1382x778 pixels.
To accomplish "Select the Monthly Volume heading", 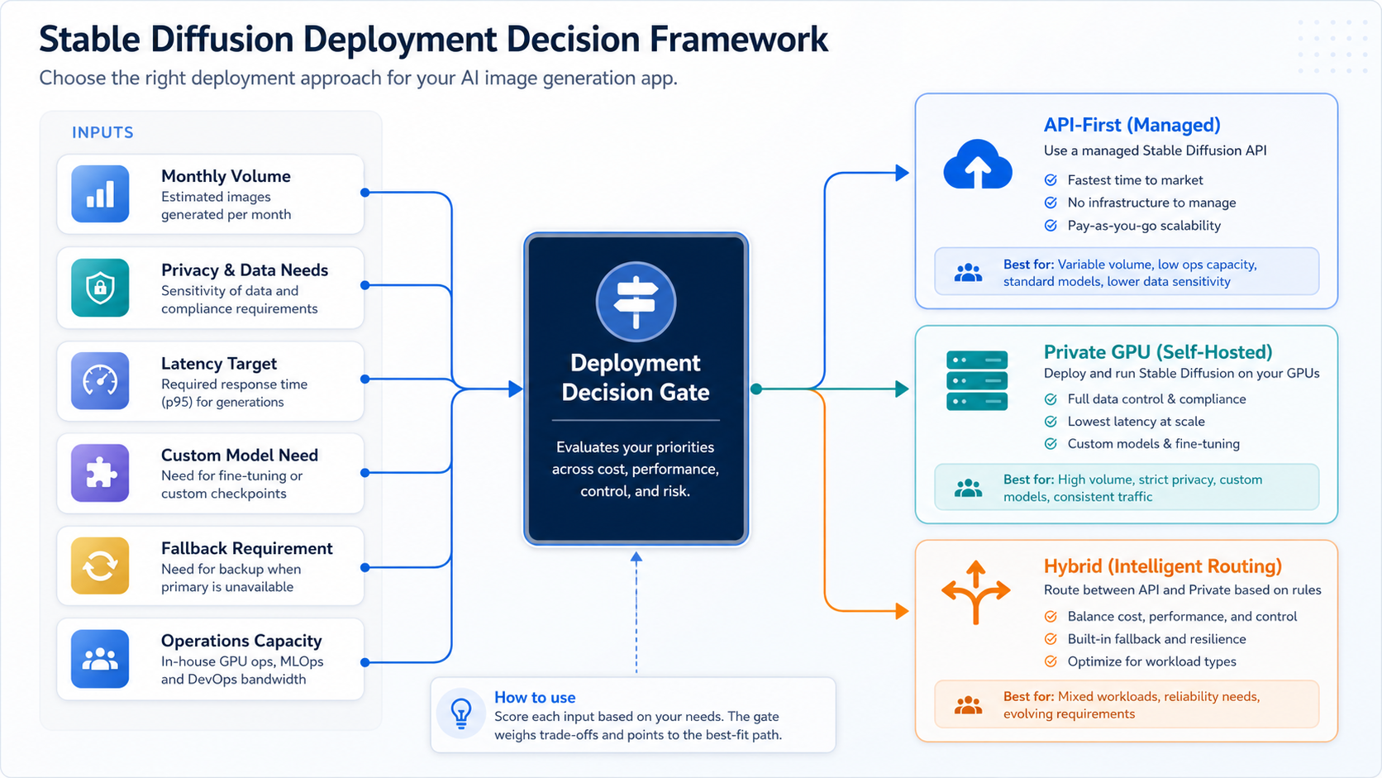I will click(x=226, y=176).
